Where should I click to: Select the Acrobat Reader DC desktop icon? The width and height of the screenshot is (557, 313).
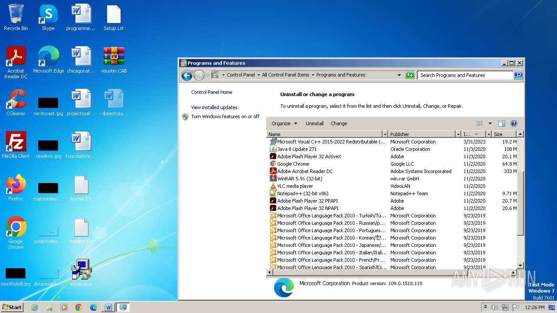[16, 63]
